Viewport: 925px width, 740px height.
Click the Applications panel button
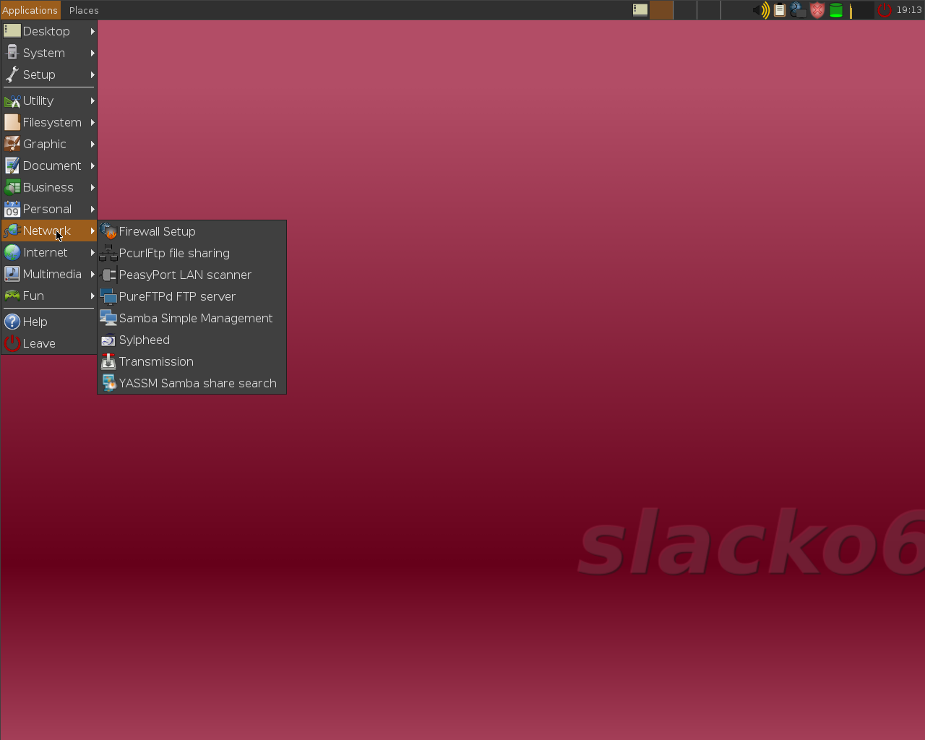click(x=30, y=10)
